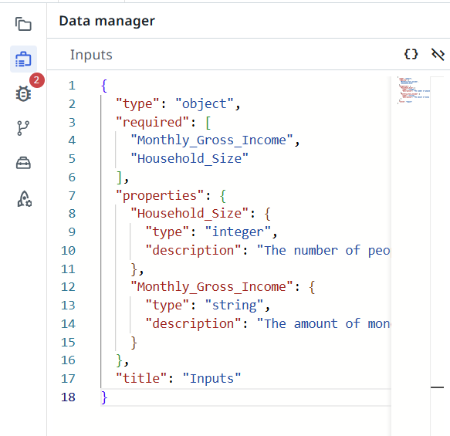
Task: Open the Explorer files icon in sidebar
Action: coord(23,24)
